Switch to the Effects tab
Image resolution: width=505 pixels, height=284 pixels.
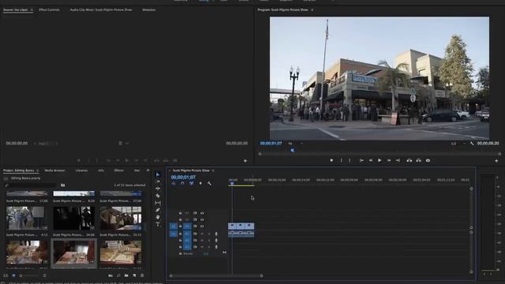point(119,170)
